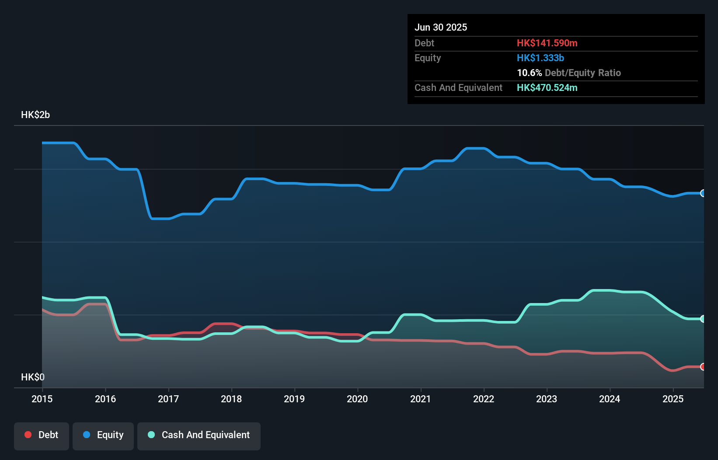This screenshot has height=460, width=718.
Task: Expand the Equity row in tooltip
Action: pos(428,58)
